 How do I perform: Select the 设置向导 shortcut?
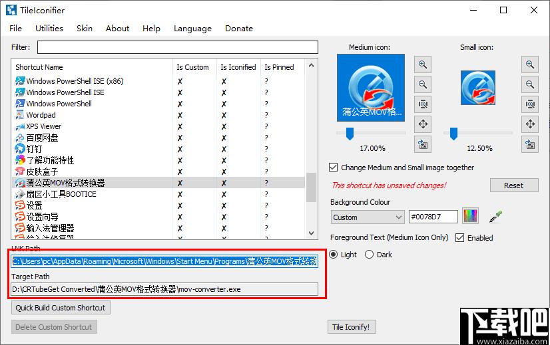coord(159,217)
